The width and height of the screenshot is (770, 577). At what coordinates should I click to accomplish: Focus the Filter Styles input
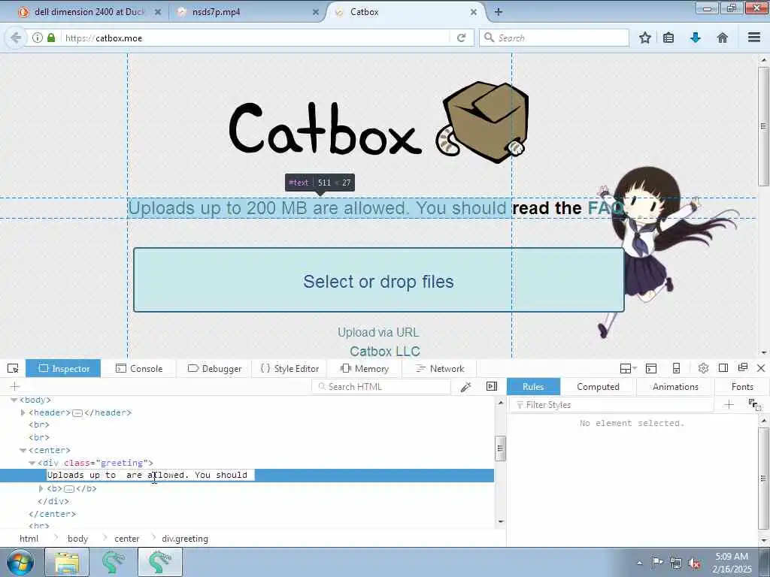(x=611, y=405)
